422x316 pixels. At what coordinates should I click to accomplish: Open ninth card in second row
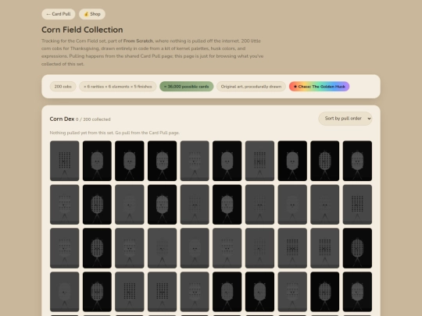[x=325, y=204]
